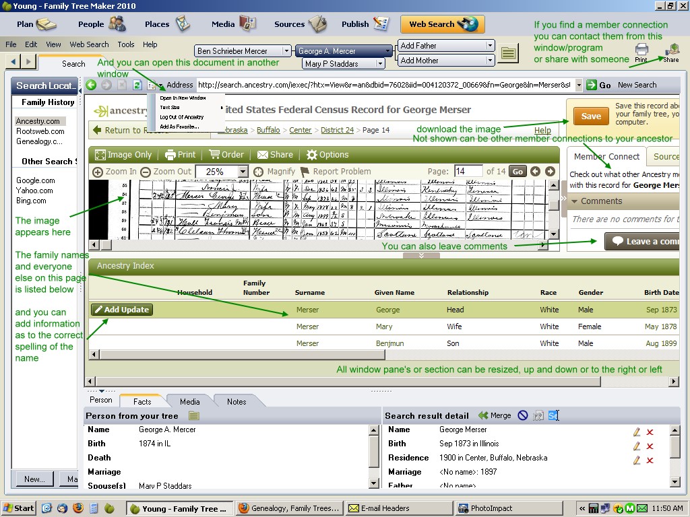Click the District 24 breadcrumb link

[x=337, y=130]
